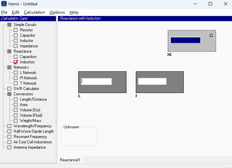This screenshot has height=168, width=232.
Task: Select Capacitor under Simple Circuits
Action: tap(27, 35)
